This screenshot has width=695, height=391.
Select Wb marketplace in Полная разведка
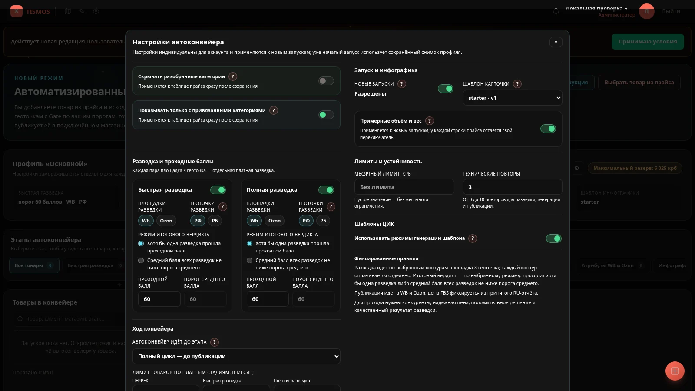[254, 221]
